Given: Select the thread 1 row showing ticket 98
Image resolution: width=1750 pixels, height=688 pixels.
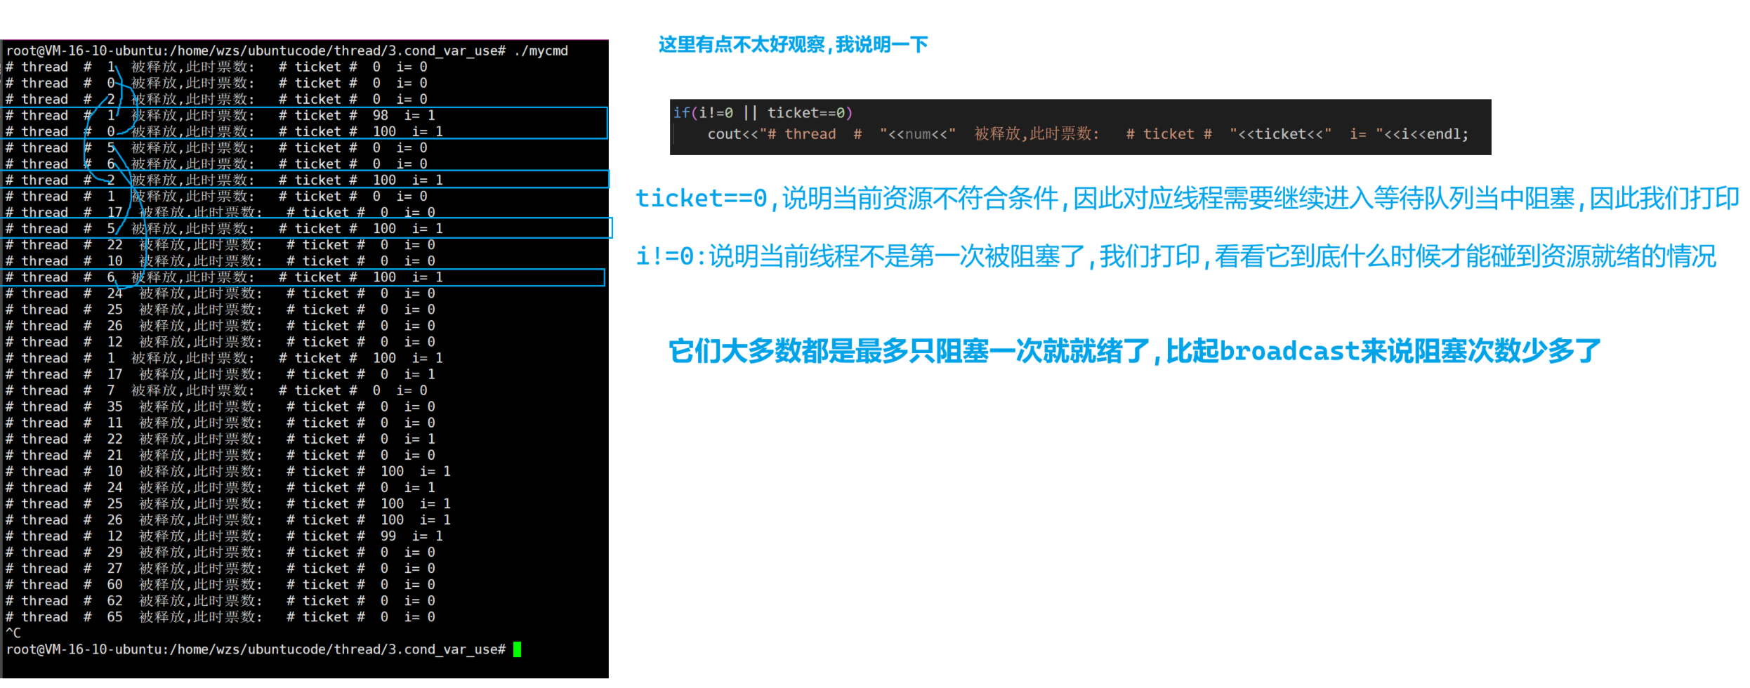Looking at the screenshot, I should [221, 116].
